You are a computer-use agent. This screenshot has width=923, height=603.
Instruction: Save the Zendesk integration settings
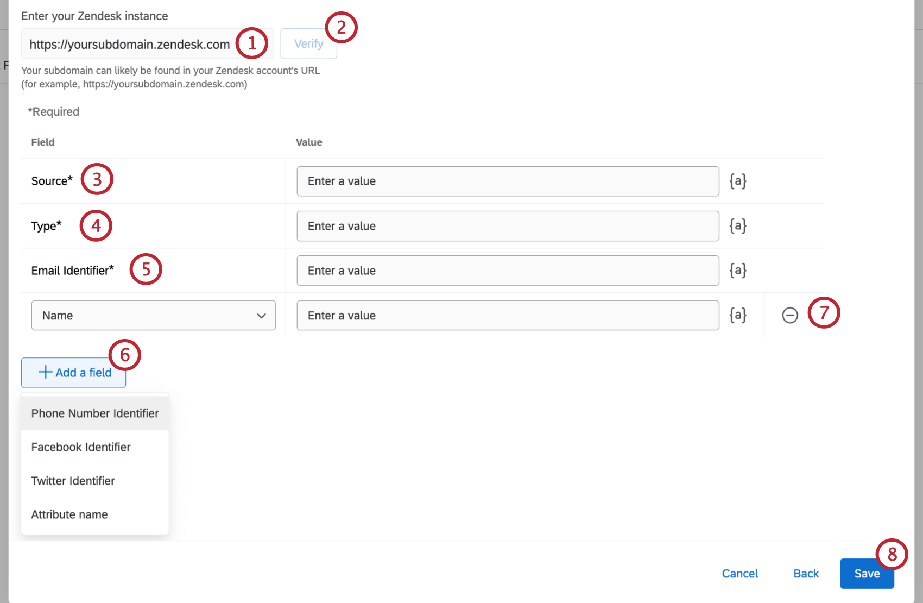click(x=866, y=573)
